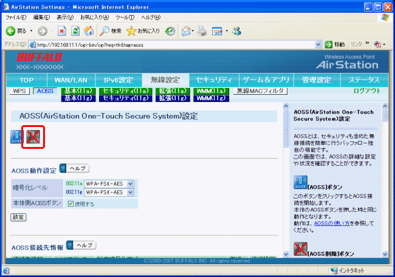The image size is (395, 277).
Task: Click the main pane scroll down arrow
Action: pos(286,254)
